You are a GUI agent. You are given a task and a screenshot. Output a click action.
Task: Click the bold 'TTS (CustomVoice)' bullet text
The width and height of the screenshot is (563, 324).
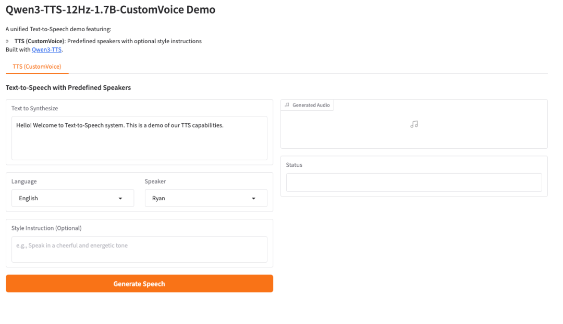[40, 41]
